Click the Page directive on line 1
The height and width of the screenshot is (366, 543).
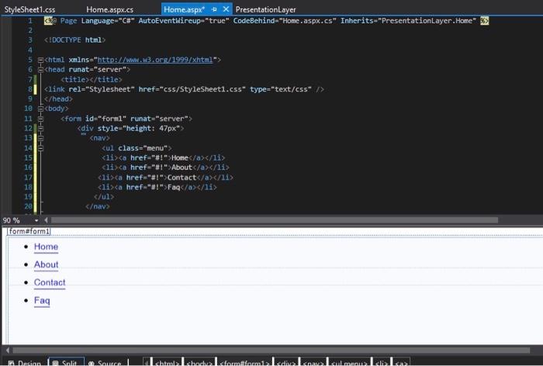tap(266, 21)
